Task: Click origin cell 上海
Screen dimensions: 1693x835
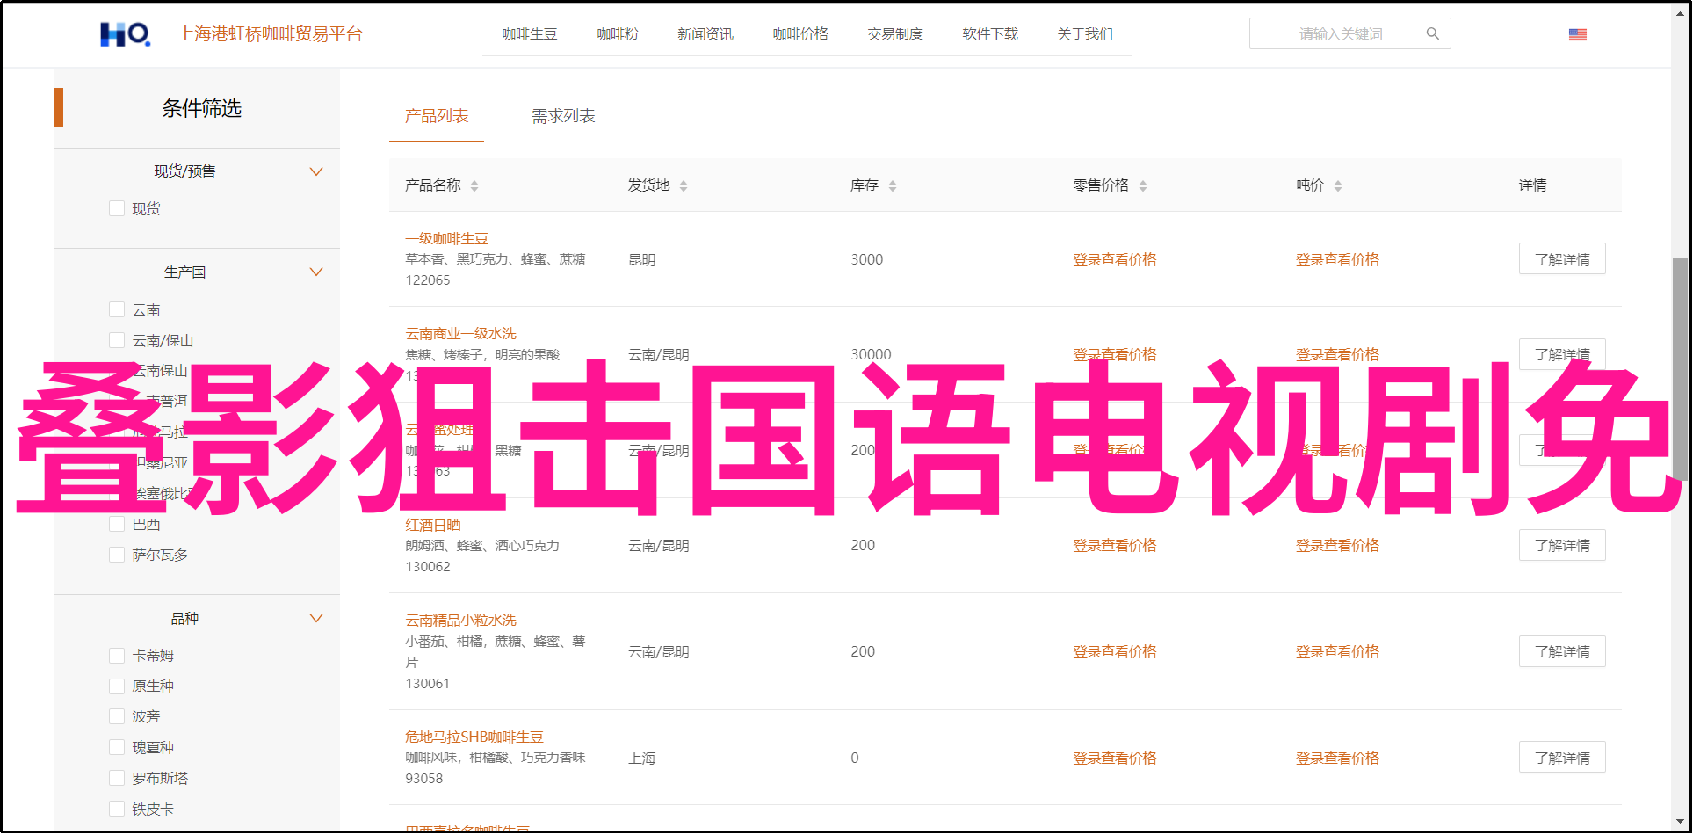Action: tap(641, 758)
